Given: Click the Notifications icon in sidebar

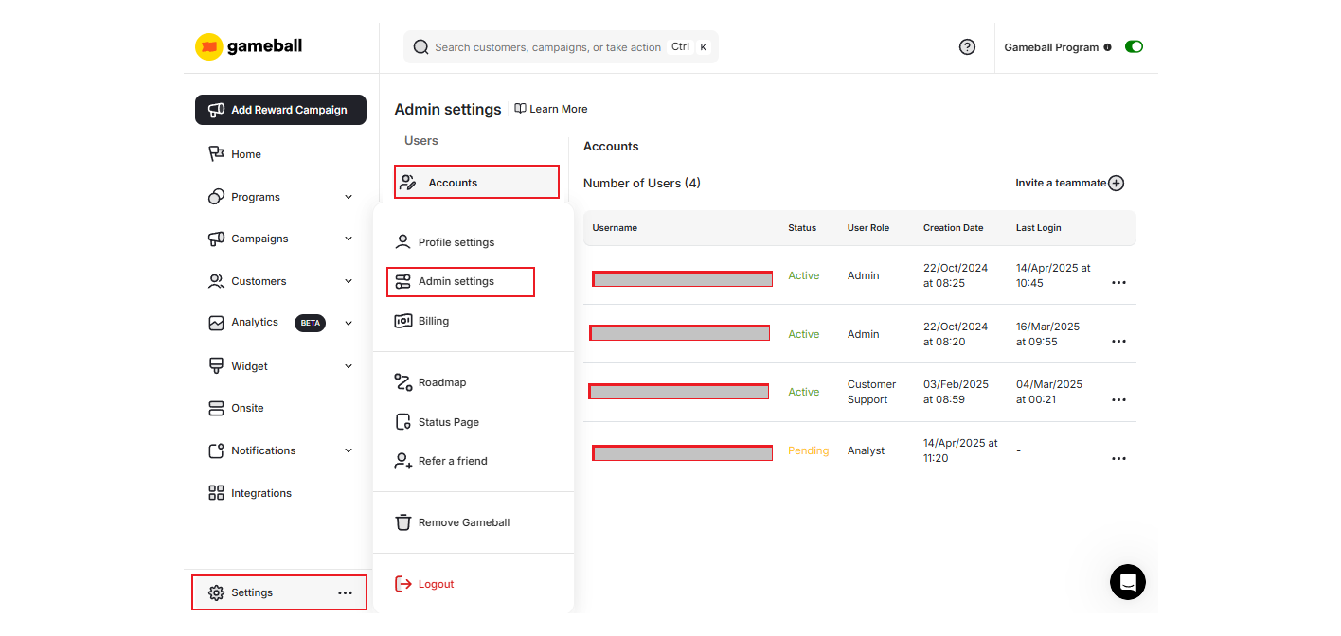Looking at the screenshot, I should click(216, 450).
